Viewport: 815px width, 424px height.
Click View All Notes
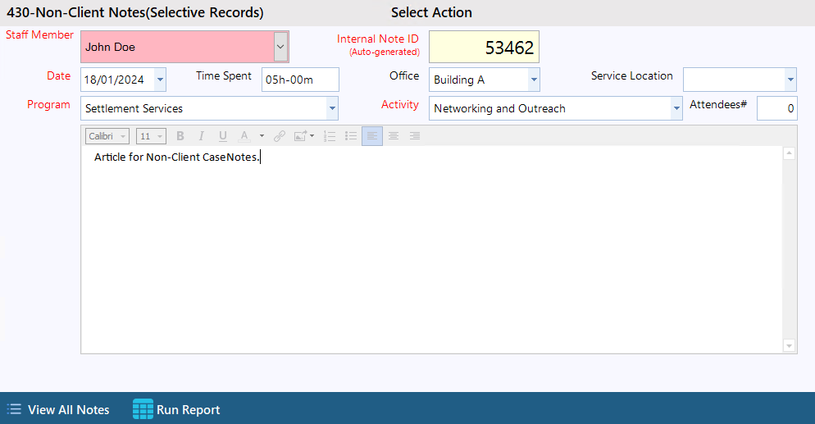pyautogui.click(x=58, y=409)
